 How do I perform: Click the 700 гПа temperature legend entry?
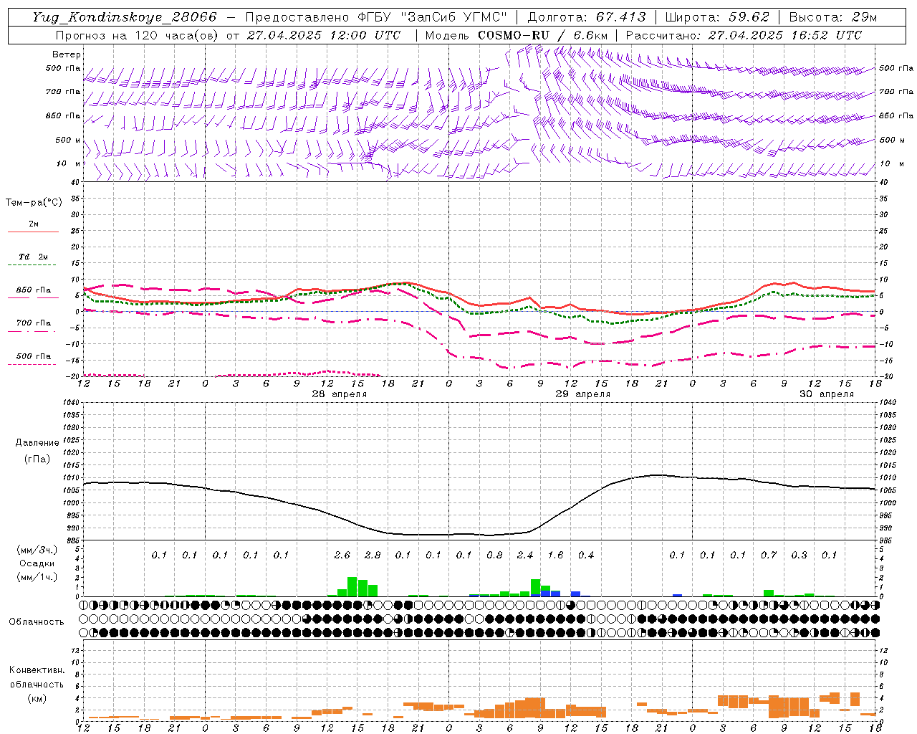(x=33, y=325)
